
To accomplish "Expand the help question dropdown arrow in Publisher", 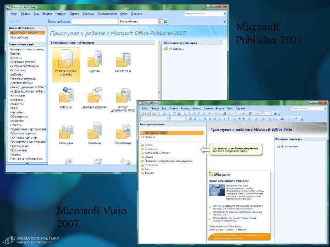I will click(225, 13).
